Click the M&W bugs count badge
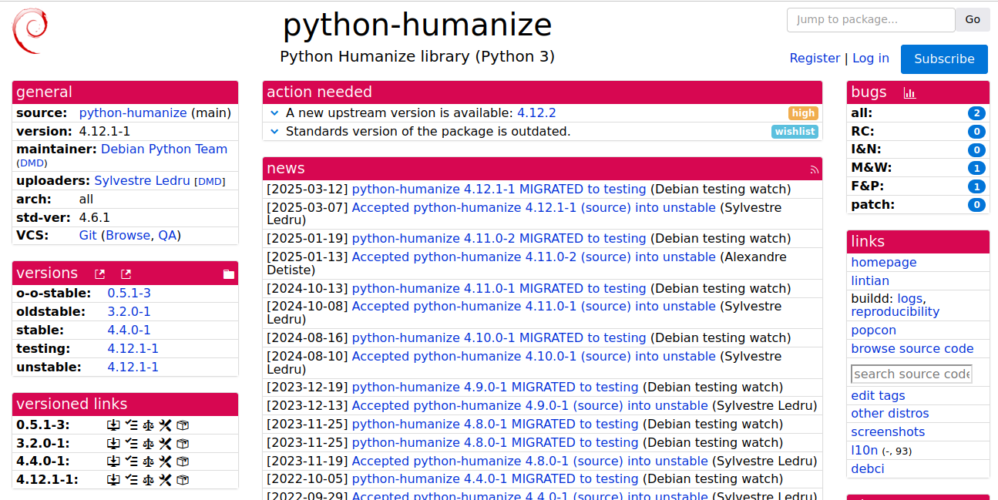The width and height of the screenshot is (998, 500). (977, 168)
